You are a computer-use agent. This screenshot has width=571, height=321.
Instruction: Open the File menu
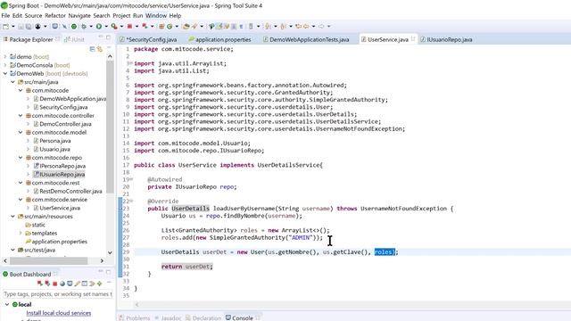(5, 16)
